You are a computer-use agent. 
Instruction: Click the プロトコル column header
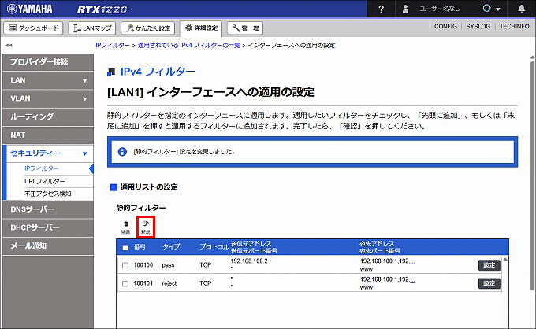(x=214, y=247)
